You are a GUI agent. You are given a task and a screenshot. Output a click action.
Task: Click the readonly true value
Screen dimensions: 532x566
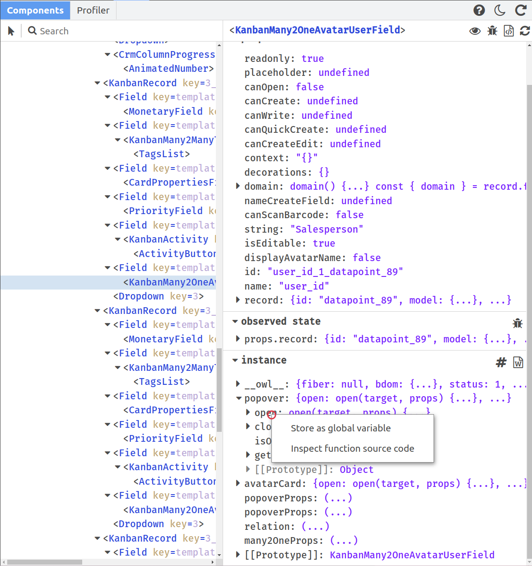point(313,59)
